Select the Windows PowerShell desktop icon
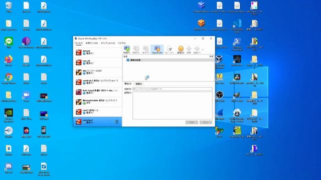The height and width of the screenshot is (180, 321). tap(237, 44)
